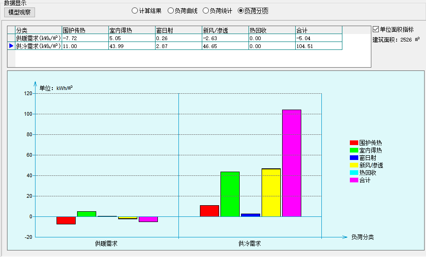
Task: Click the green 室内得热 legend swatch
Action: (x=354, y=150)
